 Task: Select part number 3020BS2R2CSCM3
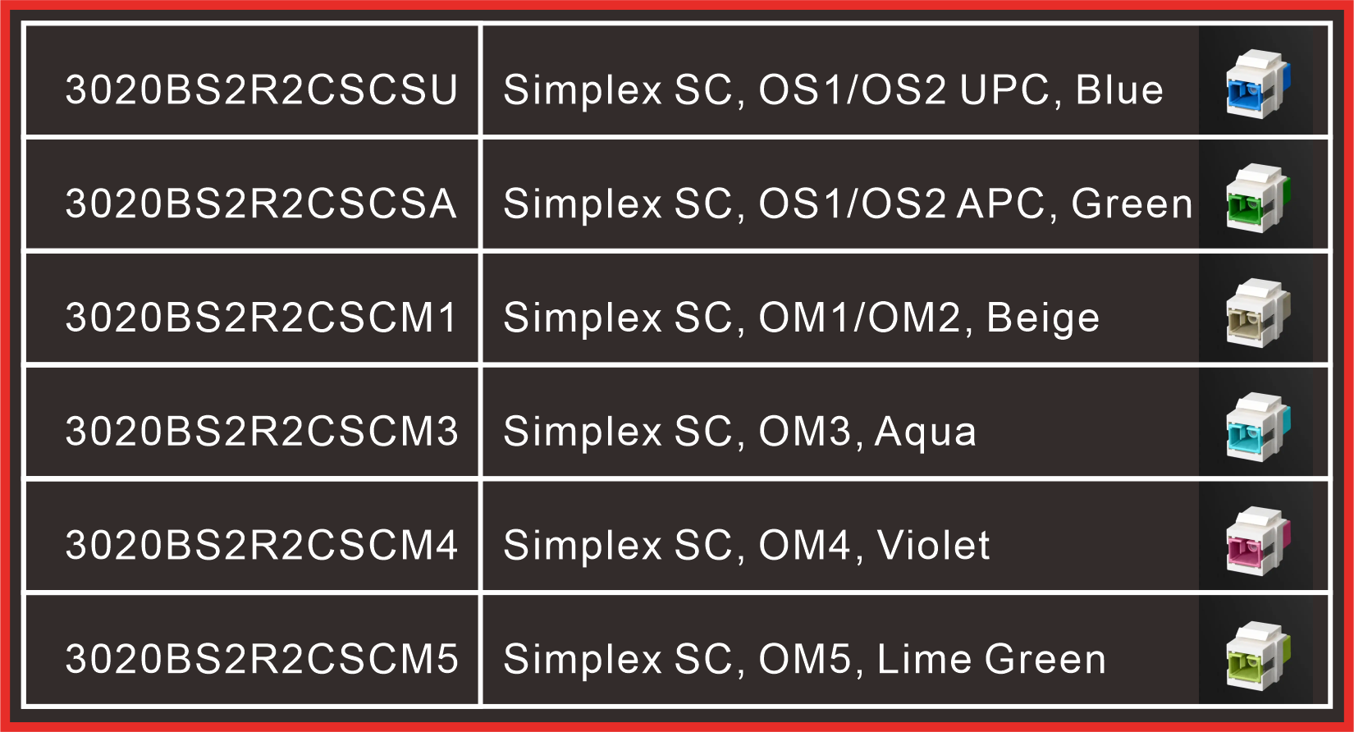(x=261, y=432)
